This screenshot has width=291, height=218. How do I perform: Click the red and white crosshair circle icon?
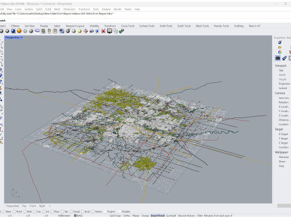click(85, 31)
